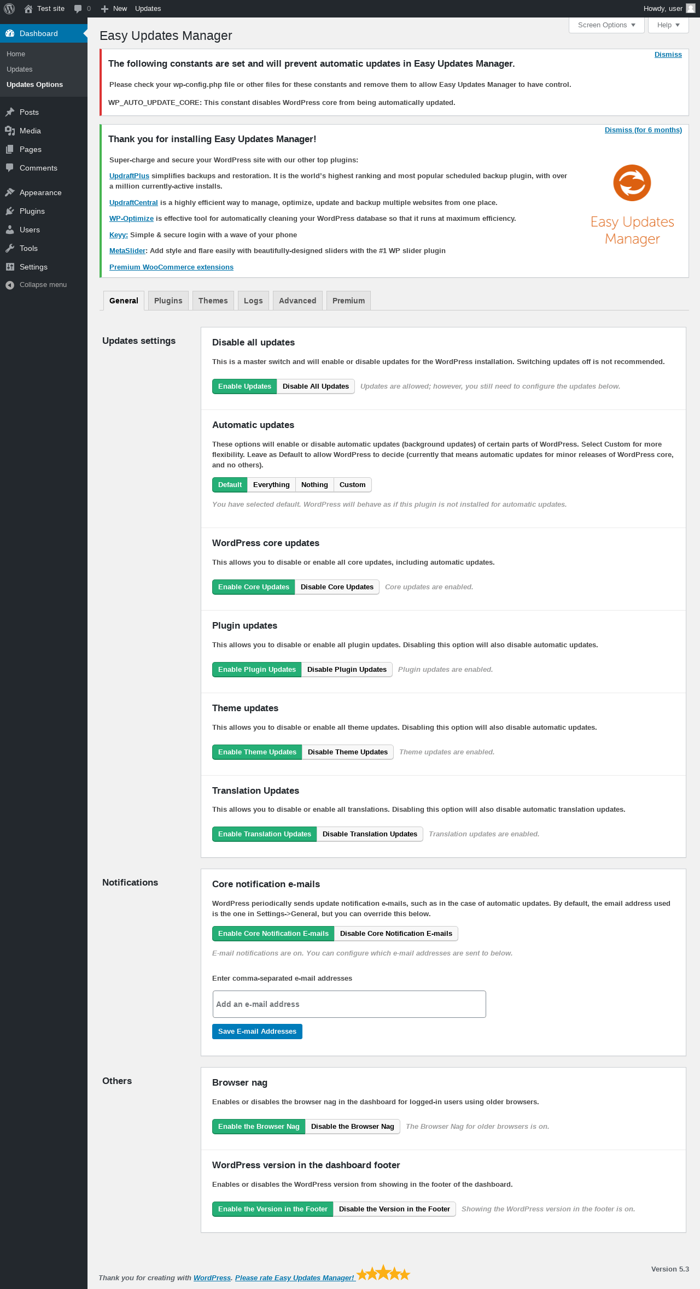Open the New content menu in admin bar

coord(114,9)
